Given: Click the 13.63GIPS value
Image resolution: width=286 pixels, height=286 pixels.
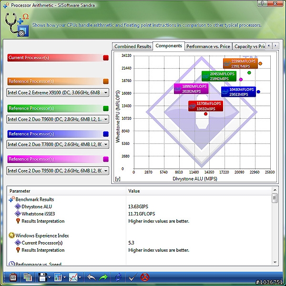Looking at the screenshot, I should coord(138,206).
